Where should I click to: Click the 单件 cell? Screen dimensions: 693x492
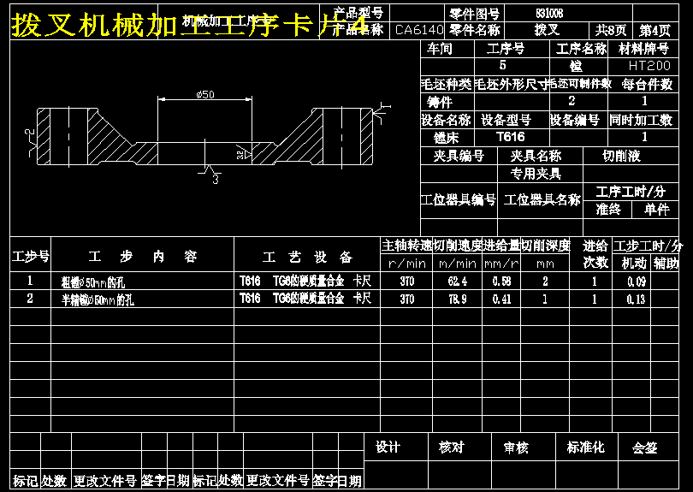pyautogui.click(x=657, y=209)
